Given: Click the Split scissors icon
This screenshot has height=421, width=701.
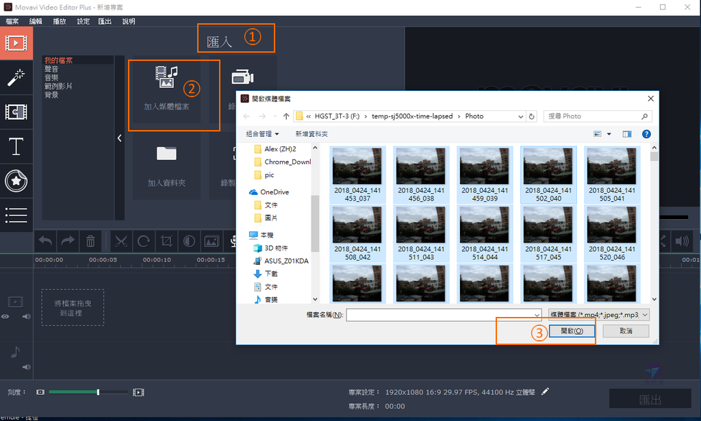Looking at the screenshot, I should (x=120, y=242).
